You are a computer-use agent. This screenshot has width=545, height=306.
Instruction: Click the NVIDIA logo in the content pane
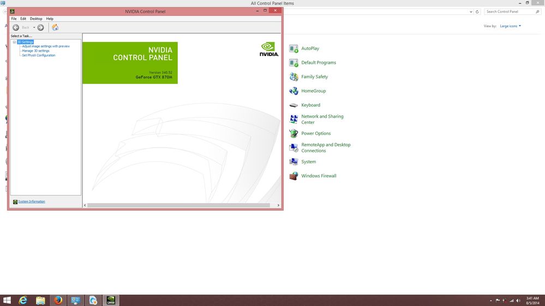pyautogui.click(x=269, y=49)
